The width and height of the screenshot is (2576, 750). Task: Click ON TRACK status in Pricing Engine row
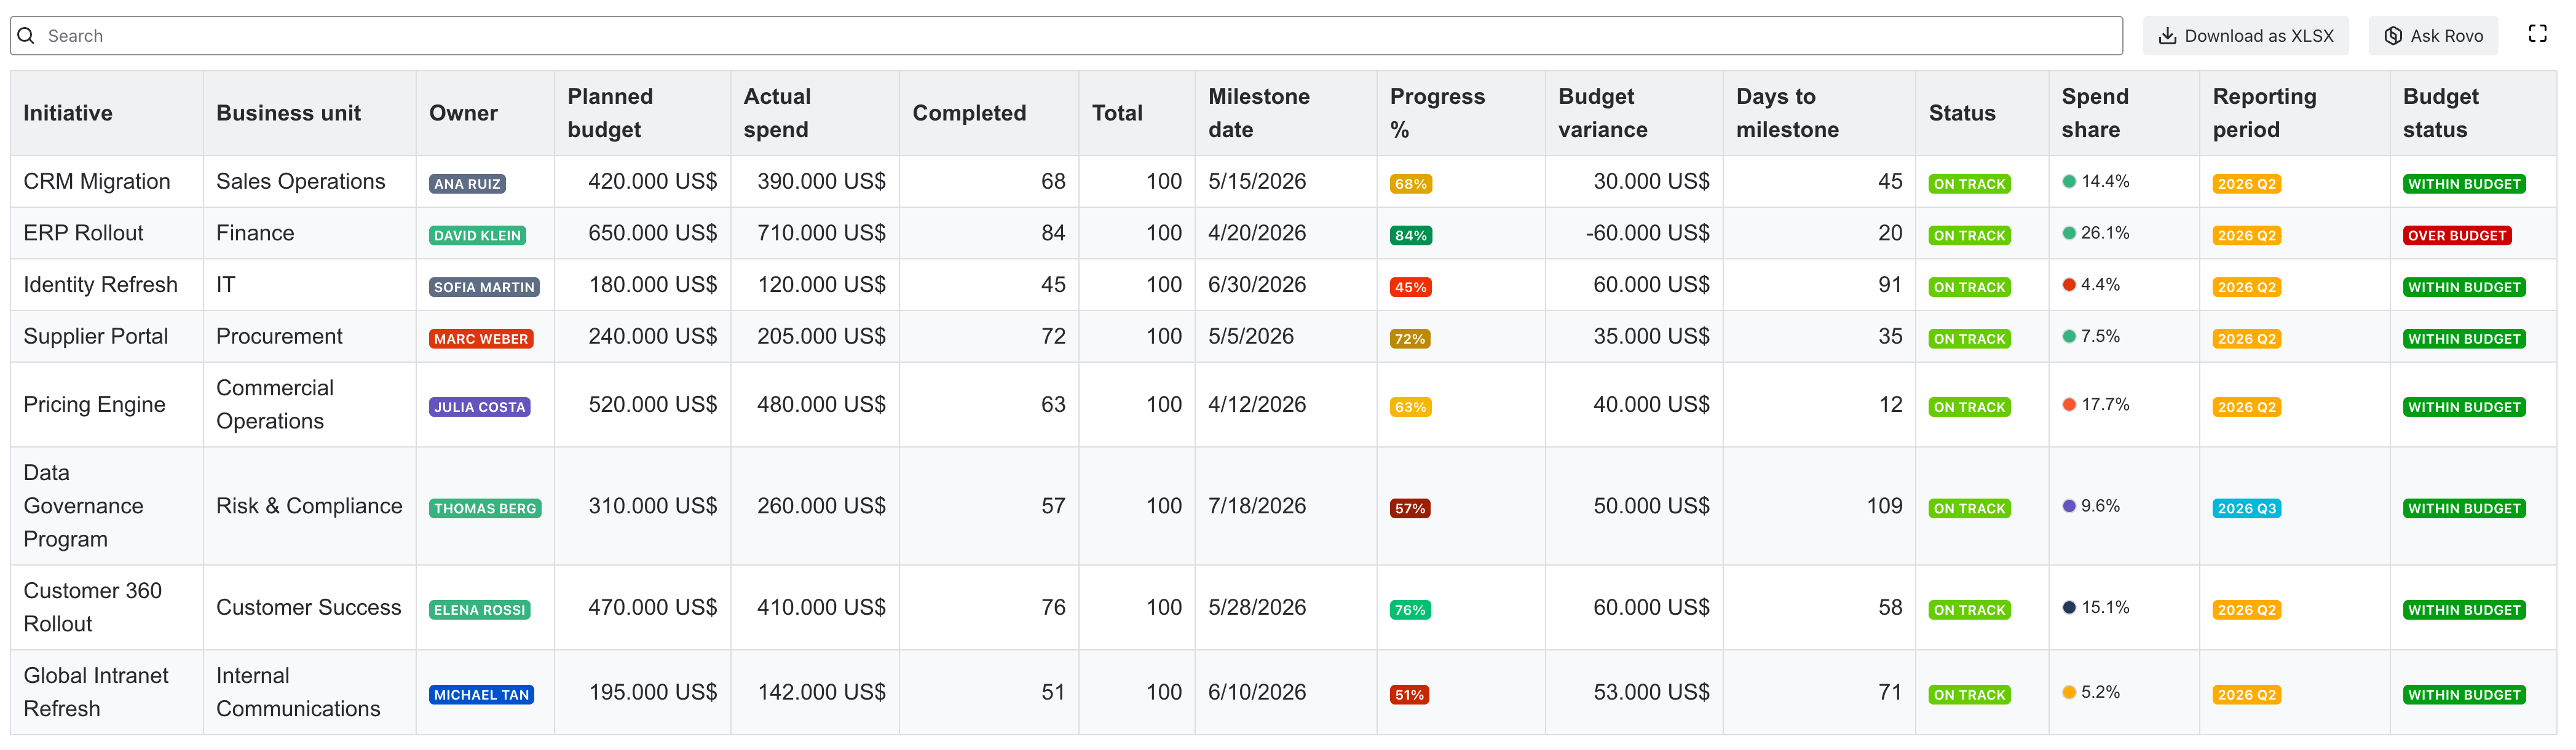point(1969,407)
